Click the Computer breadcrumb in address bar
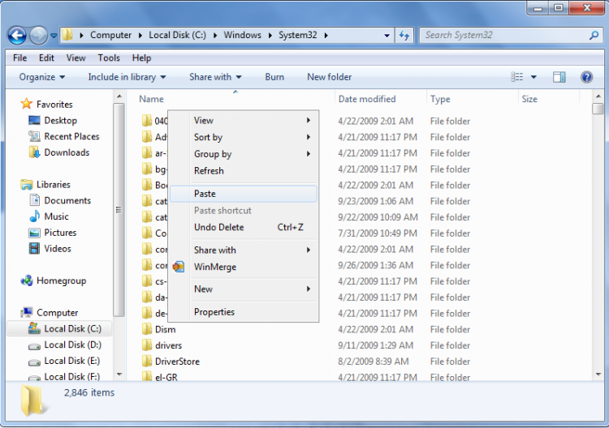The width and height of the screenshot is (609, 428). click(x=110, y=35)
